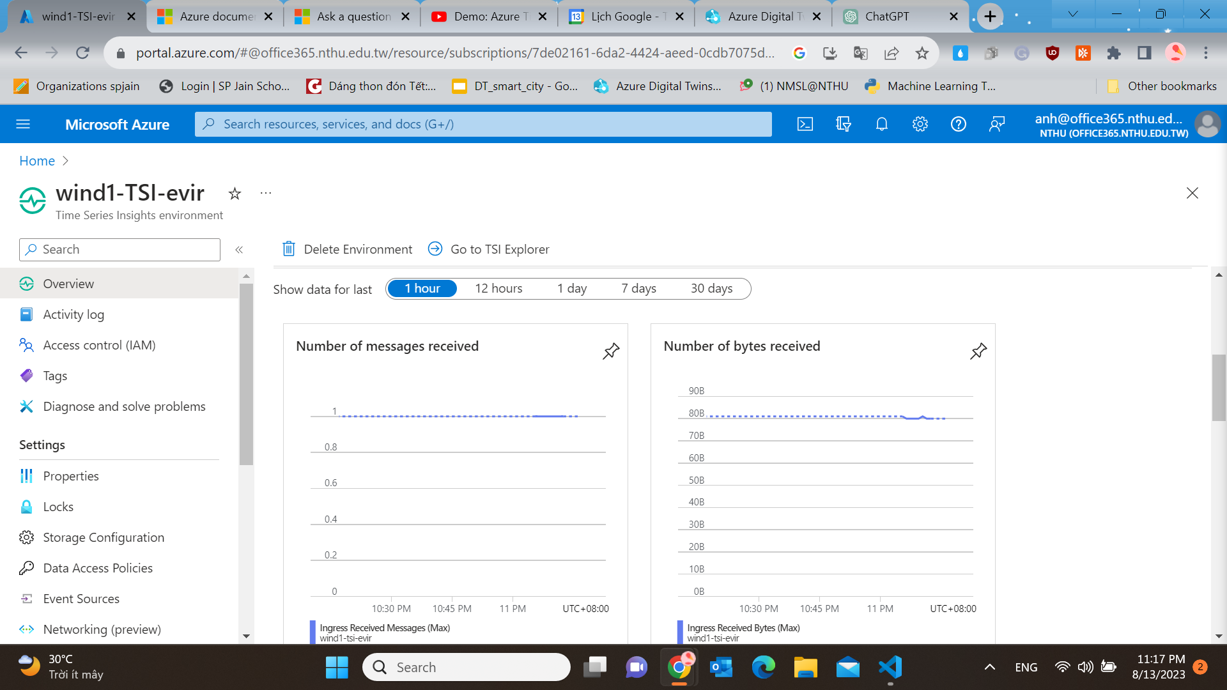The height and width of the screenshot is (690, 1227).
Task: Open a new browser tab
Action: point(990,17)
